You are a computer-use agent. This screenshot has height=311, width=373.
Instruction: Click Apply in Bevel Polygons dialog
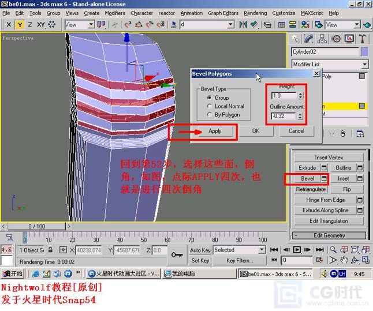click(215, 131)
